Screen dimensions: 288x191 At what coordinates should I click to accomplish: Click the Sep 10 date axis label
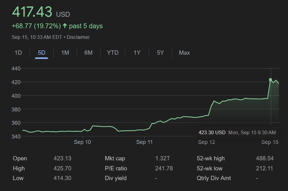click(x=82, y=142)
